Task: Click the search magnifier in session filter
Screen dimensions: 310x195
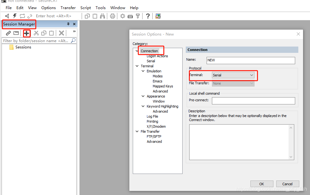Action: coord(73,41)
